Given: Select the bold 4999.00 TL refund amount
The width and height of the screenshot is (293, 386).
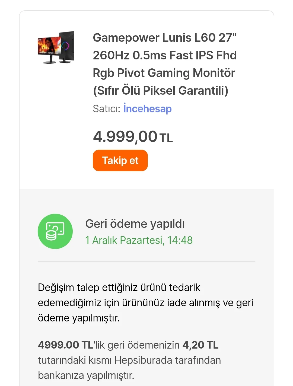Looking at the screenshot, I should point(66,345).
